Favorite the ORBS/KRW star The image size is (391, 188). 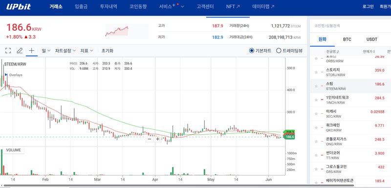[x=316, y=59]
